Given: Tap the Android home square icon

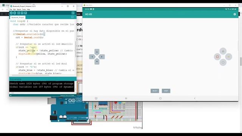Looking at the screenshot, I should tap(160, 98).
